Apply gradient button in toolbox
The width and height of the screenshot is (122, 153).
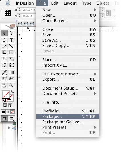pos(8,112)
